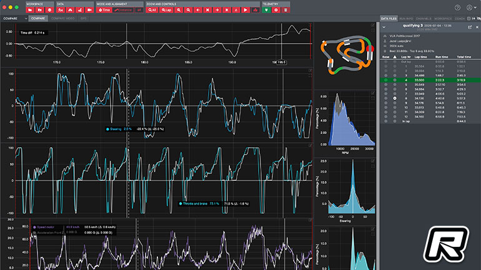Click the track map thumbnail
Viewport: 481px width, 270px height.
(347, 55)
